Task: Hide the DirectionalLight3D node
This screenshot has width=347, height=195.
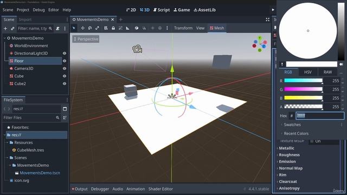Action: (x=65, y=53)
